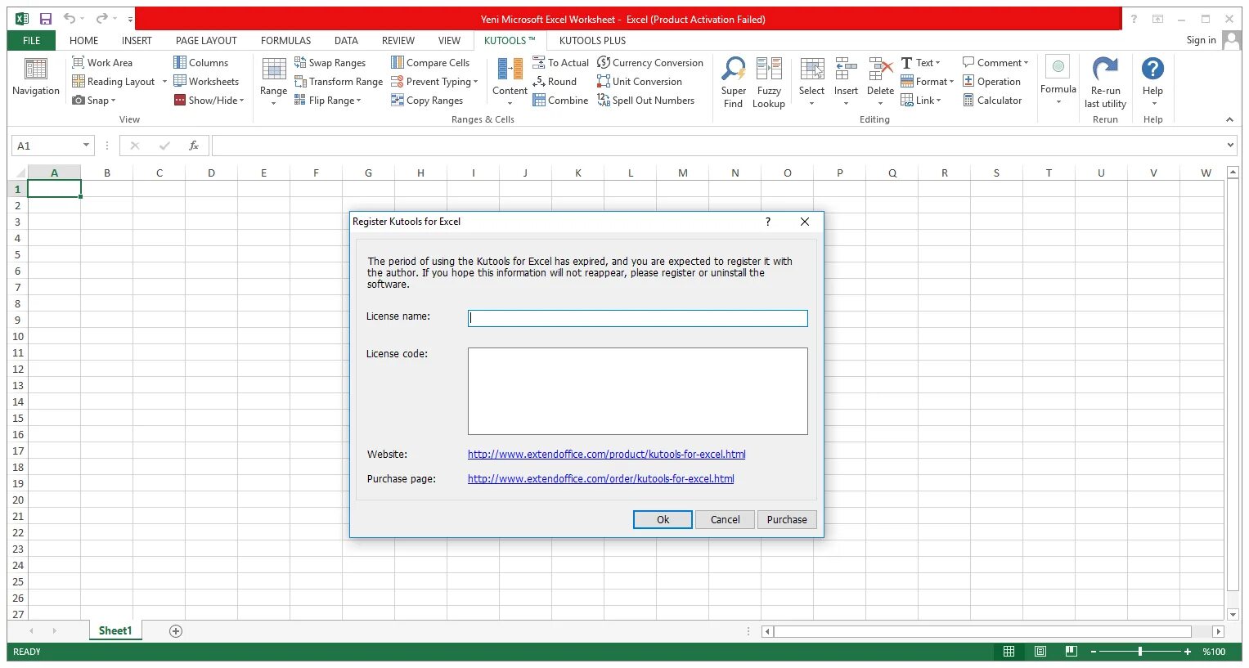This screenshot has height=668, width=1249.
Task: Click the Purchase button
Action: pyautogui.click(x=787, y=519)
